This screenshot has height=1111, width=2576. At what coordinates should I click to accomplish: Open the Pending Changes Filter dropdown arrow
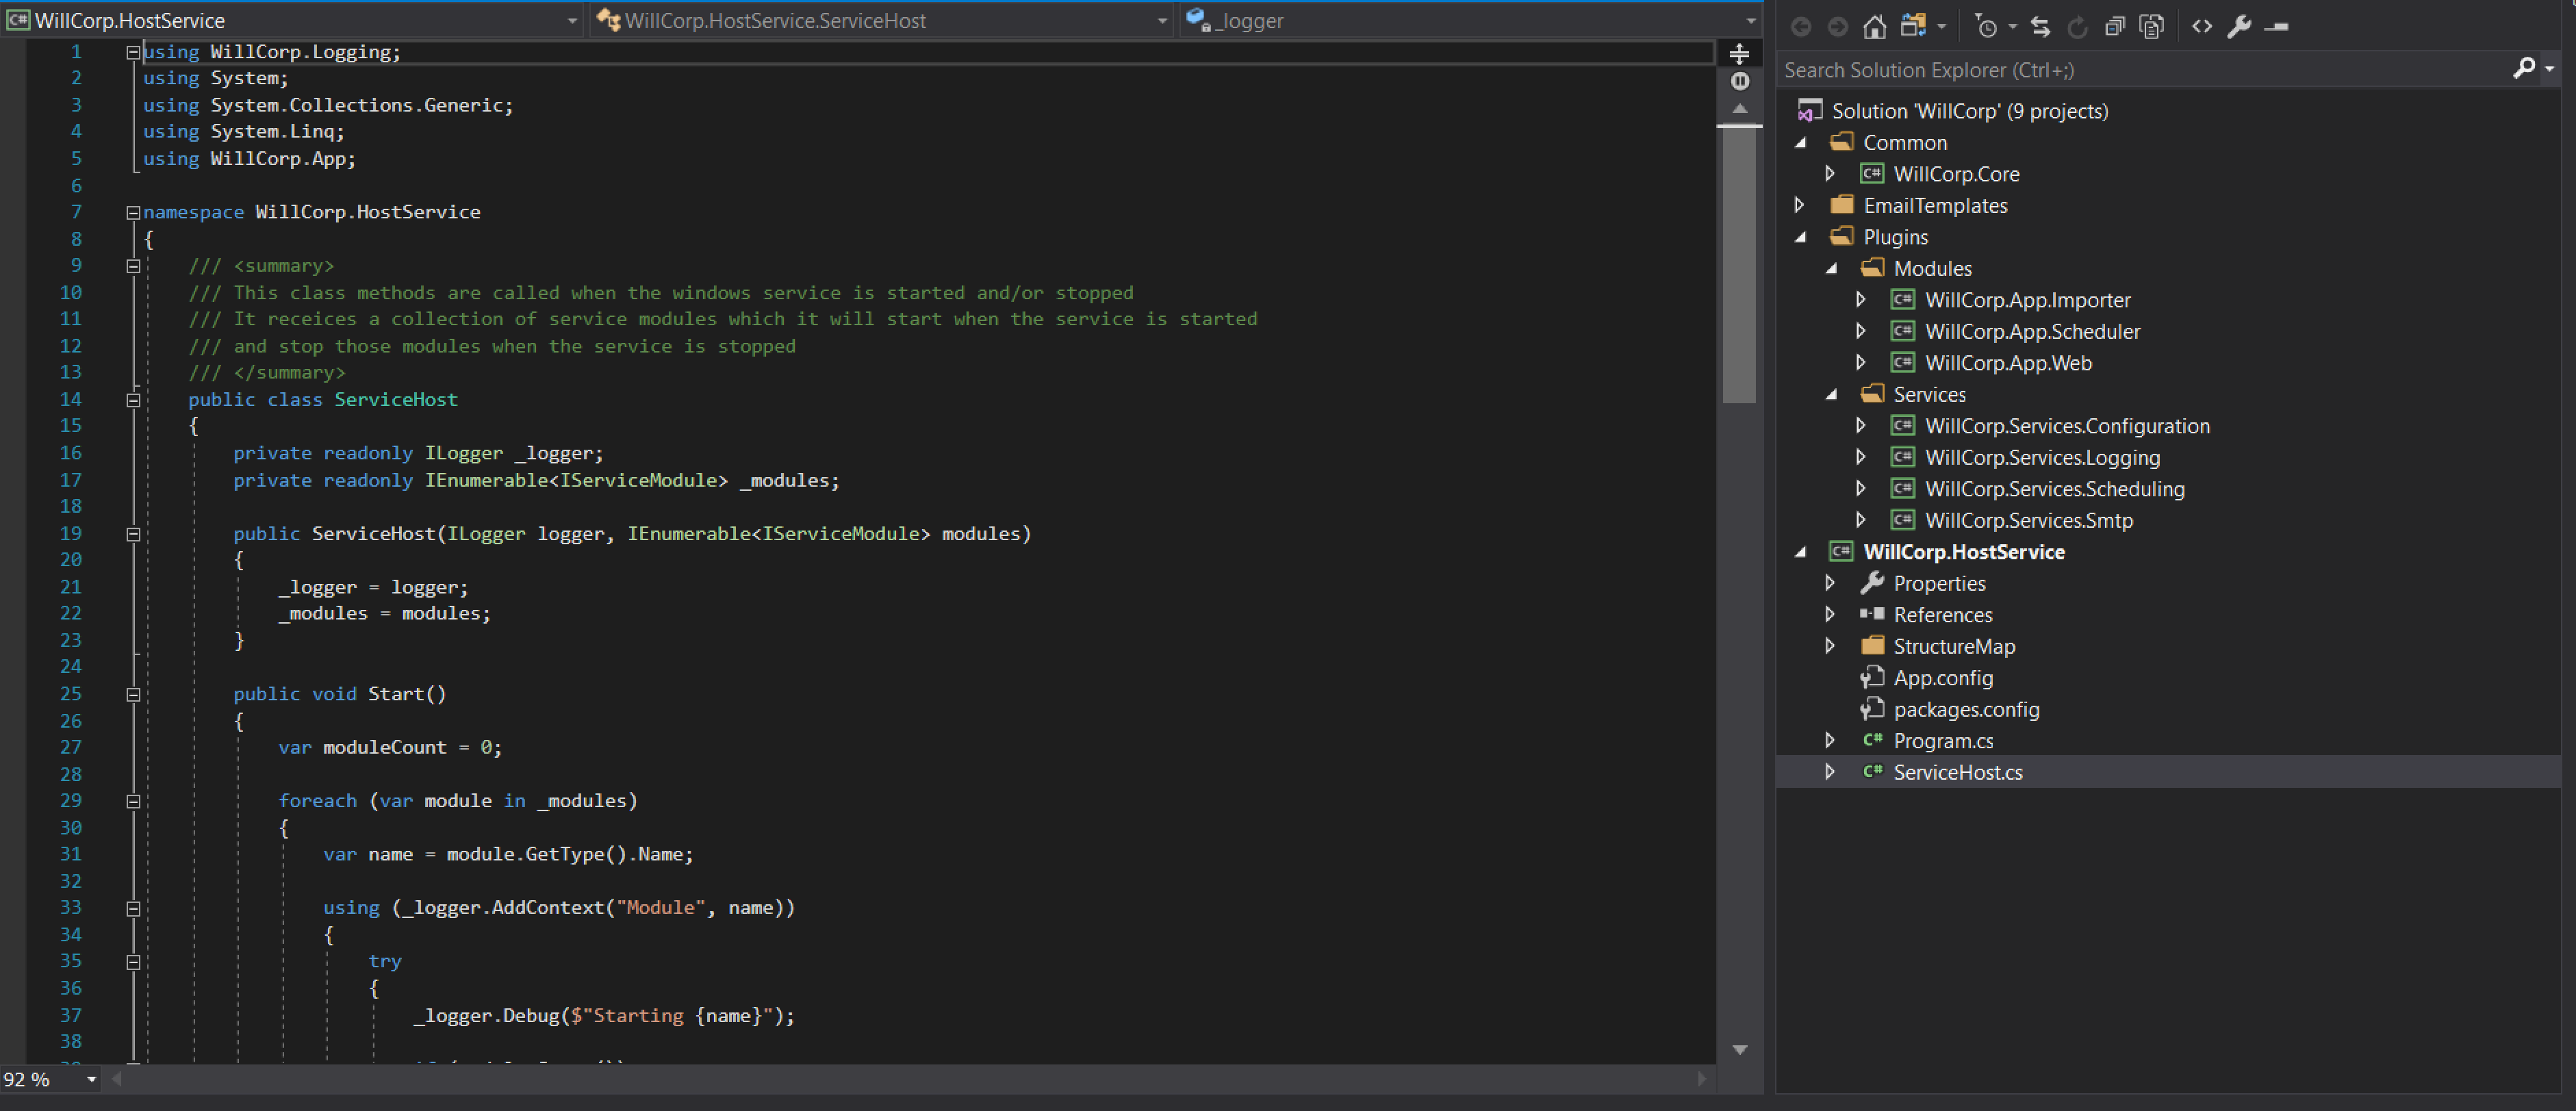click(2013, 26)
